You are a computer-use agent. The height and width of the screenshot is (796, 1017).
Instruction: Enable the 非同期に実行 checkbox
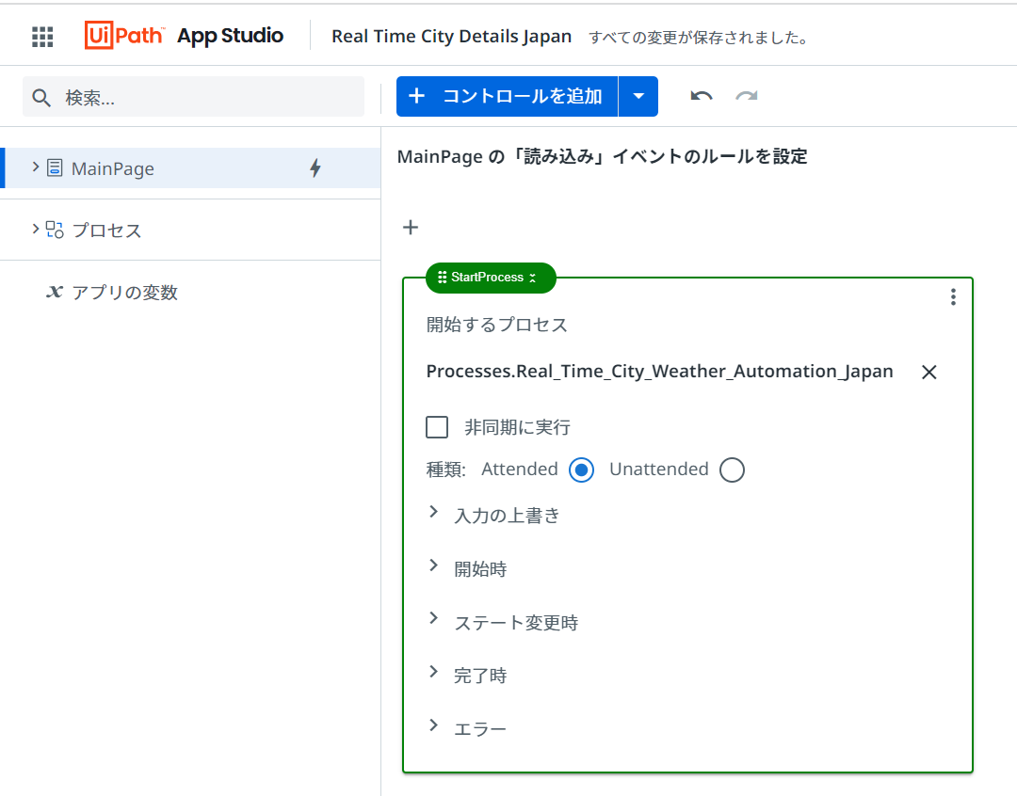click(437, 427)
